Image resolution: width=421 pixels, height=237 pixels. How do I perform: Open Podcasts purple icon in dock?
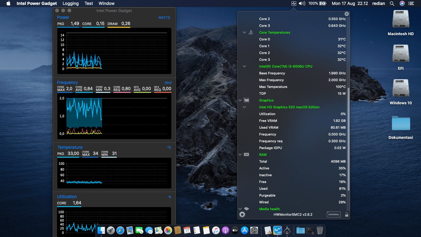(225, 230)
